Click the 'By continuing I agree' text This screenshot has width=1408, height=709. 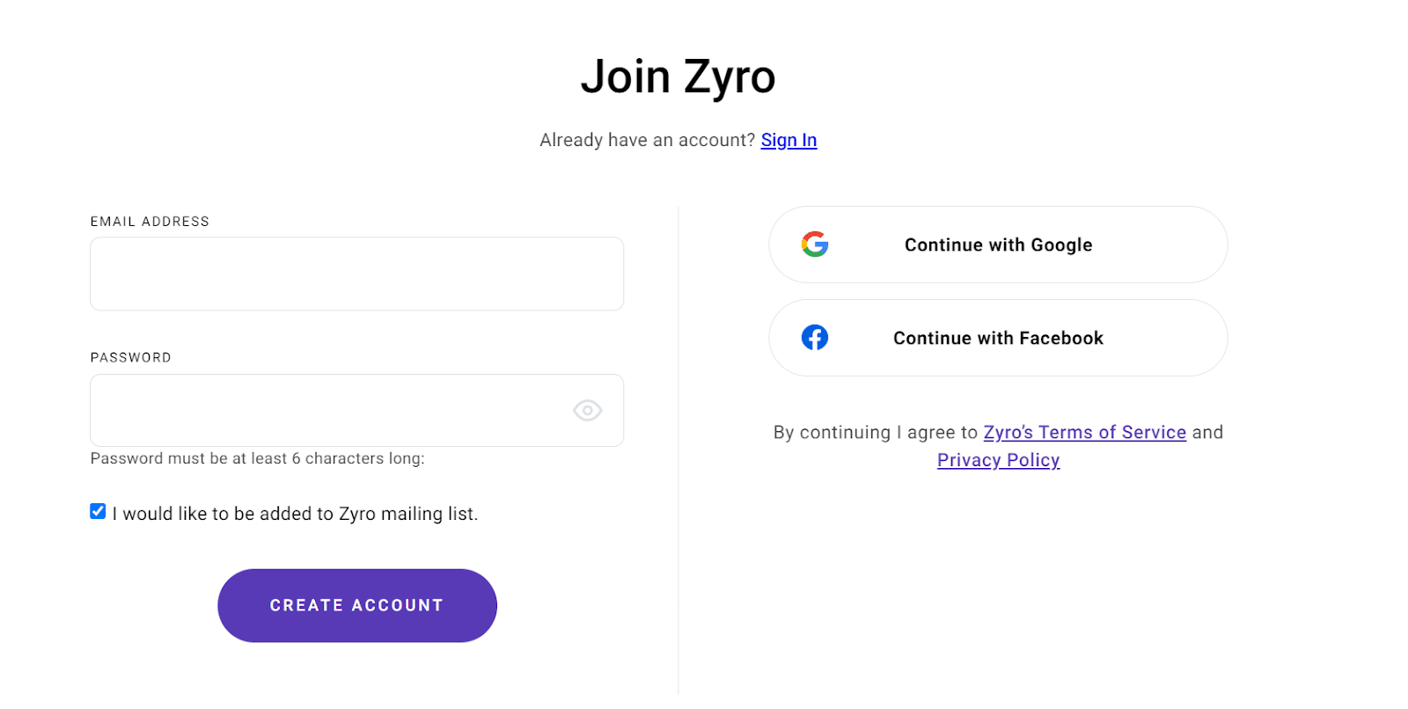(875, 433)
